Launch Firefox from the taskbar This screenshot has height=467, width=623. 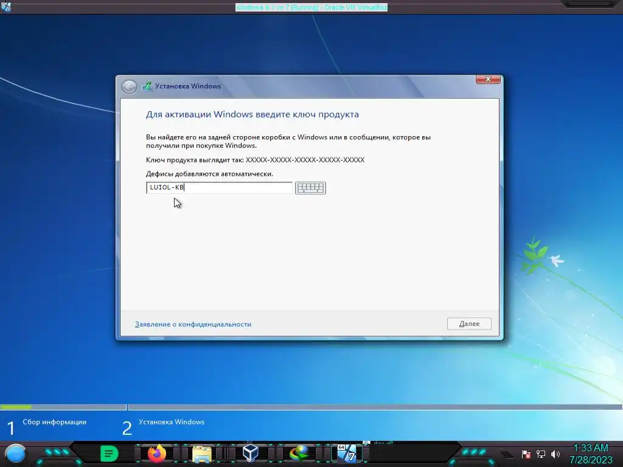(x=156, y=454)
